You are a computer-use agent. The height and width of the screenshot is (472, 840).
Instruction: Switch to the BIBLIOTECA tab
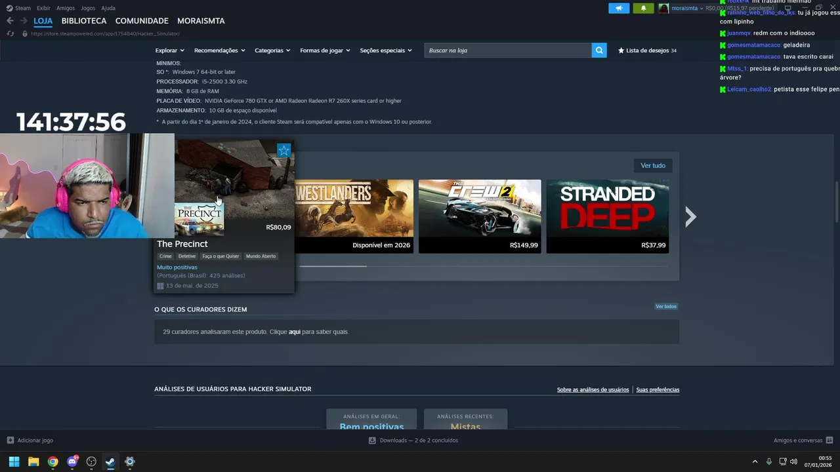[84, 21]
